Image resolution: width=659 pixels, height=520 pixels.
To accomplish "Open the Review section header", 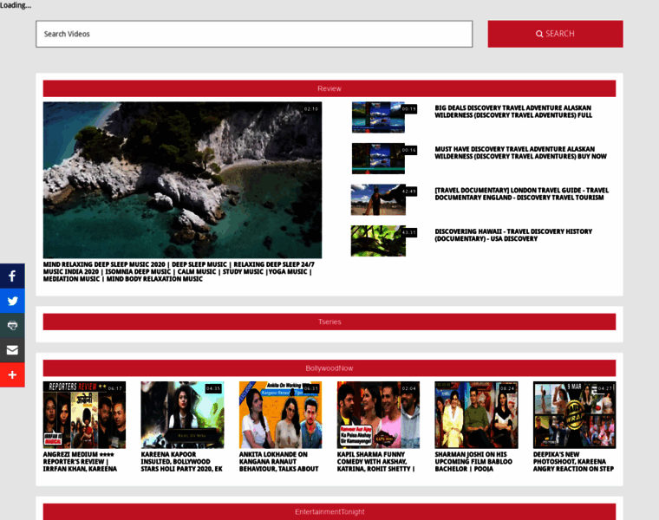I will tap(329, 88).
